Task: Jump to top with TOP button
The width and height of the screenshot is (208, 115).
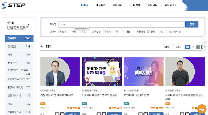Action: 202,109
